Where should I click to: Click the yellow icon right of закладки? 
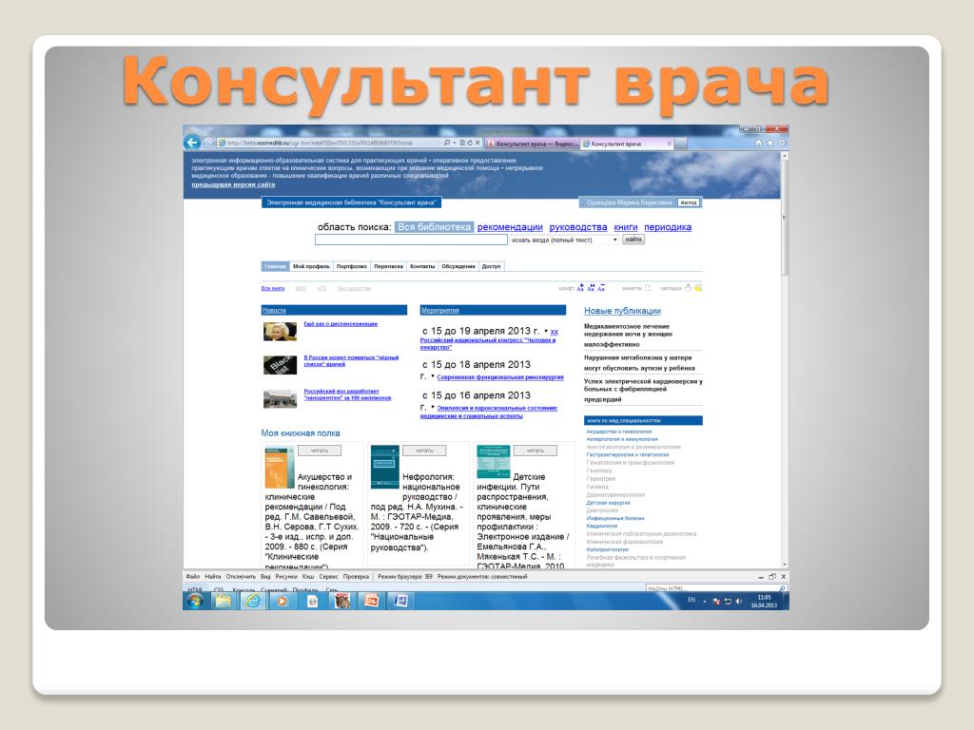698,287
